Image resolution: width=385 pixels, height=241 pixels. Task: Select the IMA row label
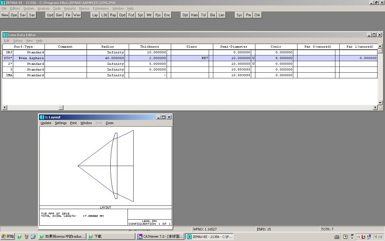[x=8, y=75]
